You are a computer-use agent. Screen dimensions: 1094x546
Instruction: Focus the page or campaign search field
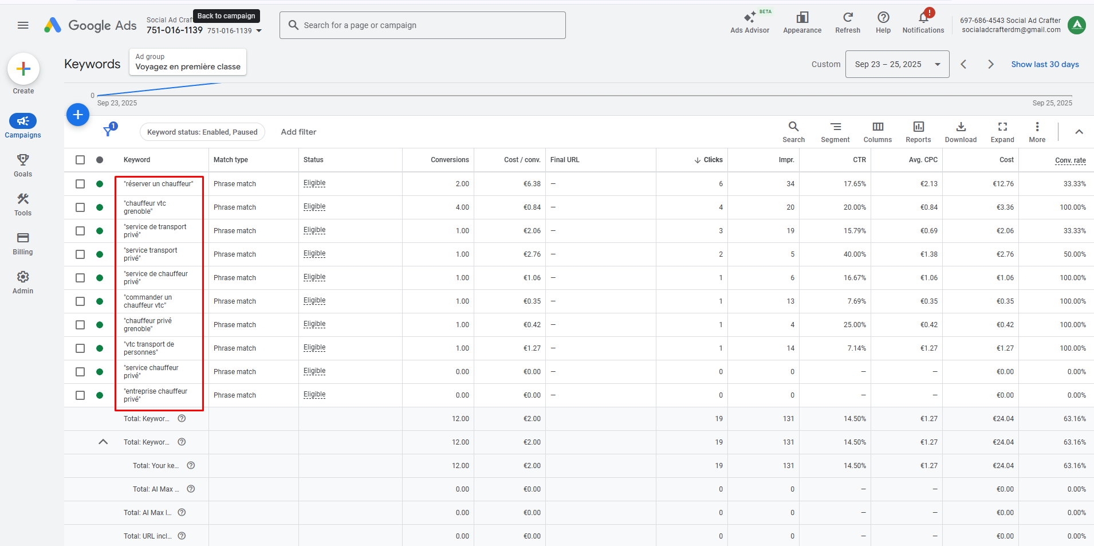point(423,25)
